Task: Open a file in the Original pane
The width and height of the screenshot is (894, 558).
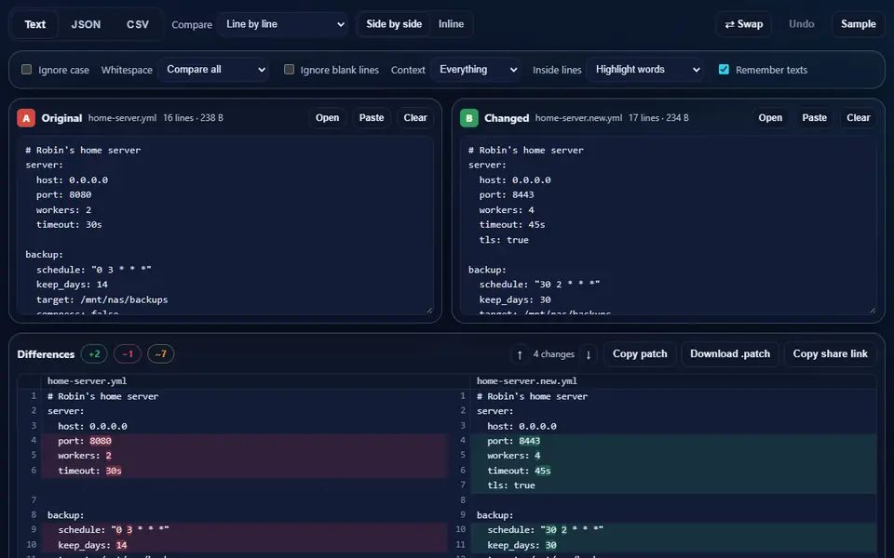Action: coord(327,118)
